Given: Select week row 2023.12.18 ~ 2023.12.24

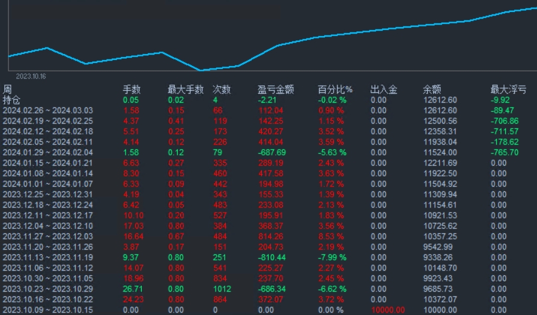Looking at the screenshot, I should point(48,205).
